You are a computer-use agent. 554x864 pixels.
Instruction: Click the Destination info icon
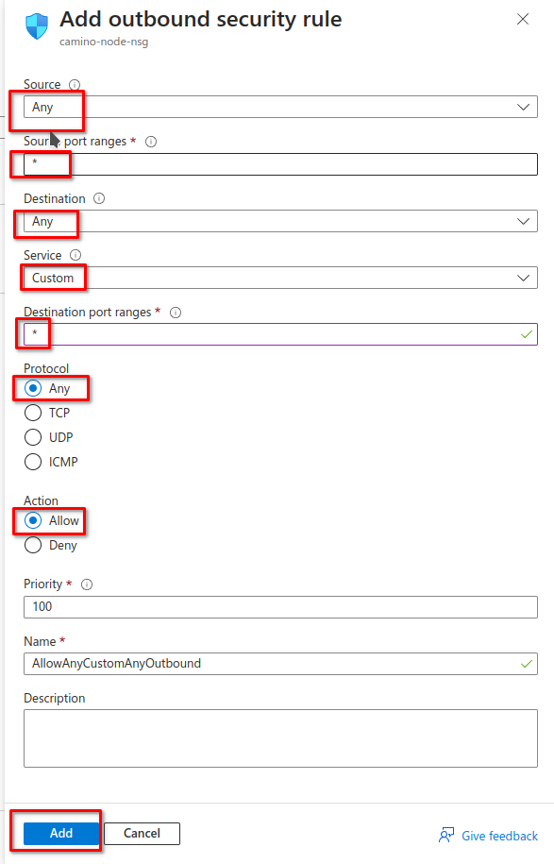pyautogui.click(x=99, y=198)
